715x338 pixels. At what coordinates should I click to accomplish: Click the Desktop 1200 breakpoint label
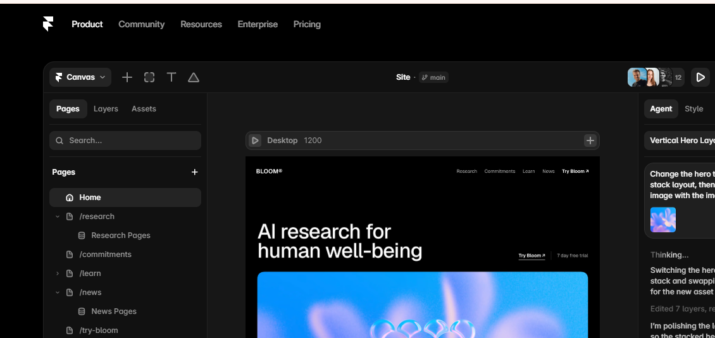(x=294, y=141)
